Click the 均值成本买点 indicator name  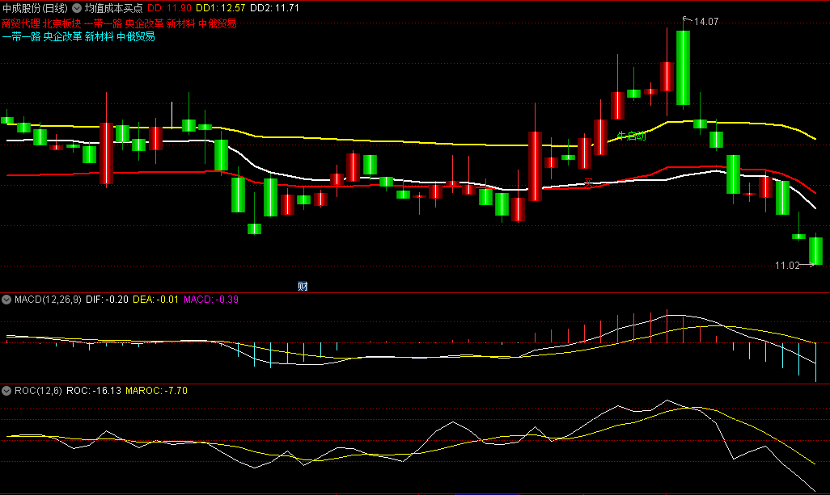[x=114, y=8]
